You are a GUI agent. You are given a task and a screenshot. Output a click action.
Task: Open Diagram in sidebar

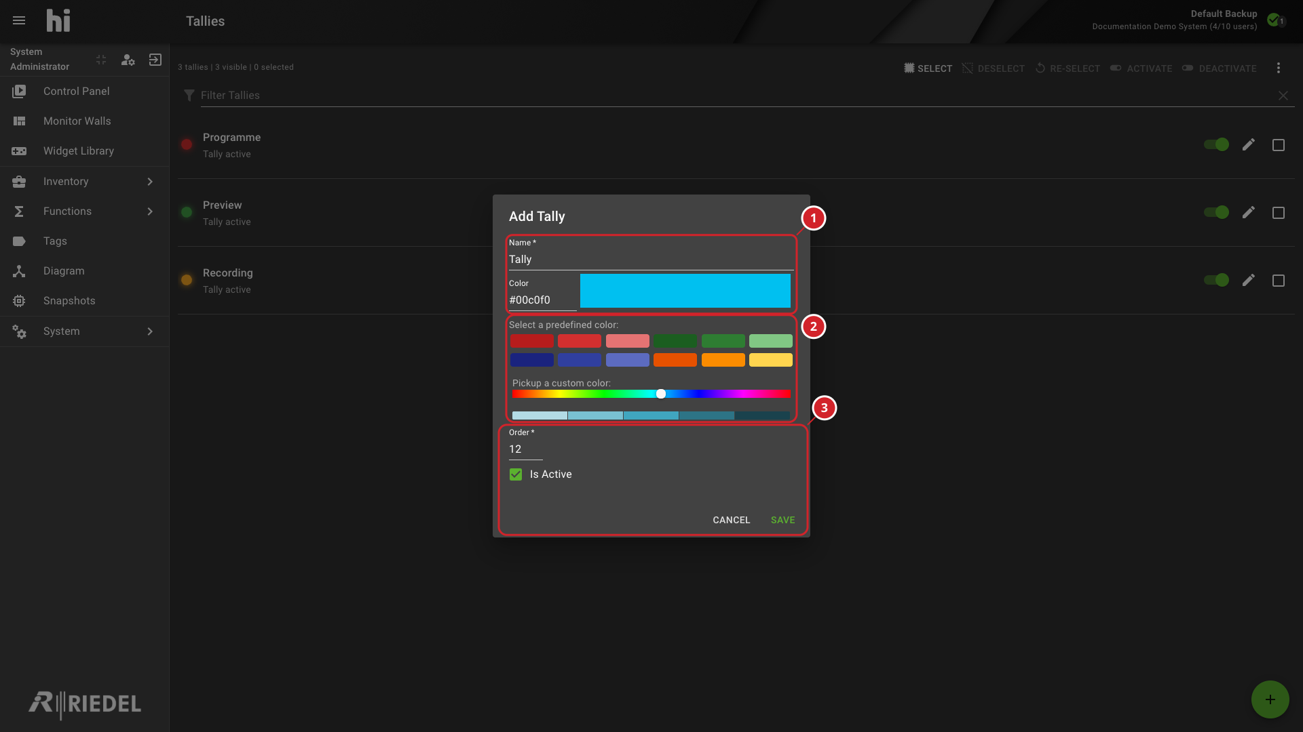click(x=84, y=271)
